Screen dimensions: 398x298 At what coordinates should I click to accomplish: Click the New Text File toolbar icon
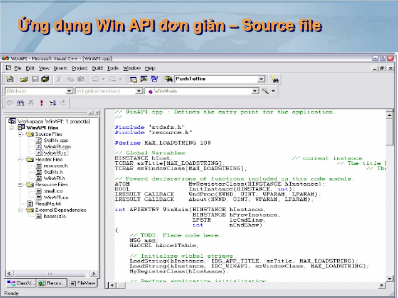[10, 79]
